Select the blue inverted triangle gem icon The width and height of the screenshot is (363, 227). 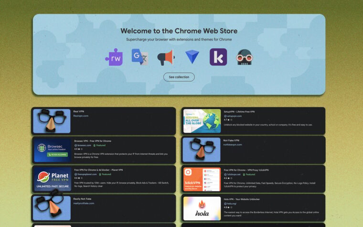(192, 57)
